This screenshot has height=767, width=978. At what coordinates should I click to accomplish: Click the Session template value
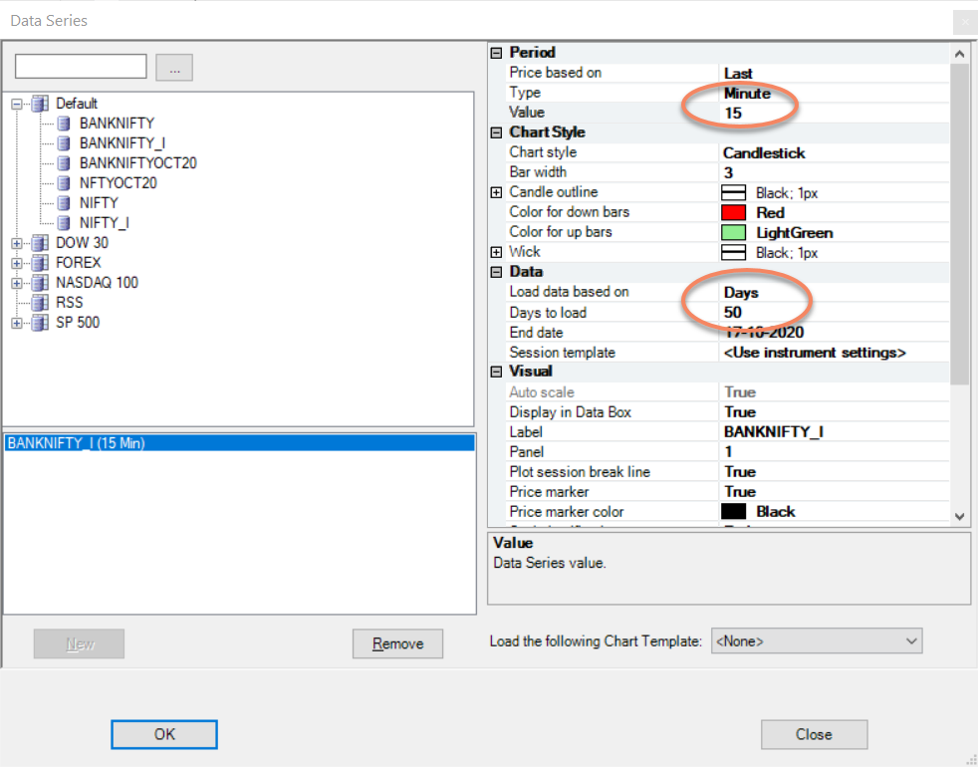[815, 353]
